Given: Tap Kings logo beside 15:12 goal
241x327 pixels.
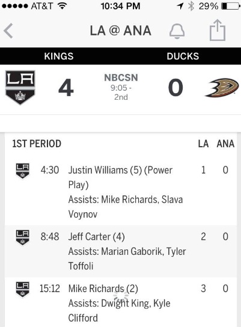Looking at the screenshot, I should 22,289.
